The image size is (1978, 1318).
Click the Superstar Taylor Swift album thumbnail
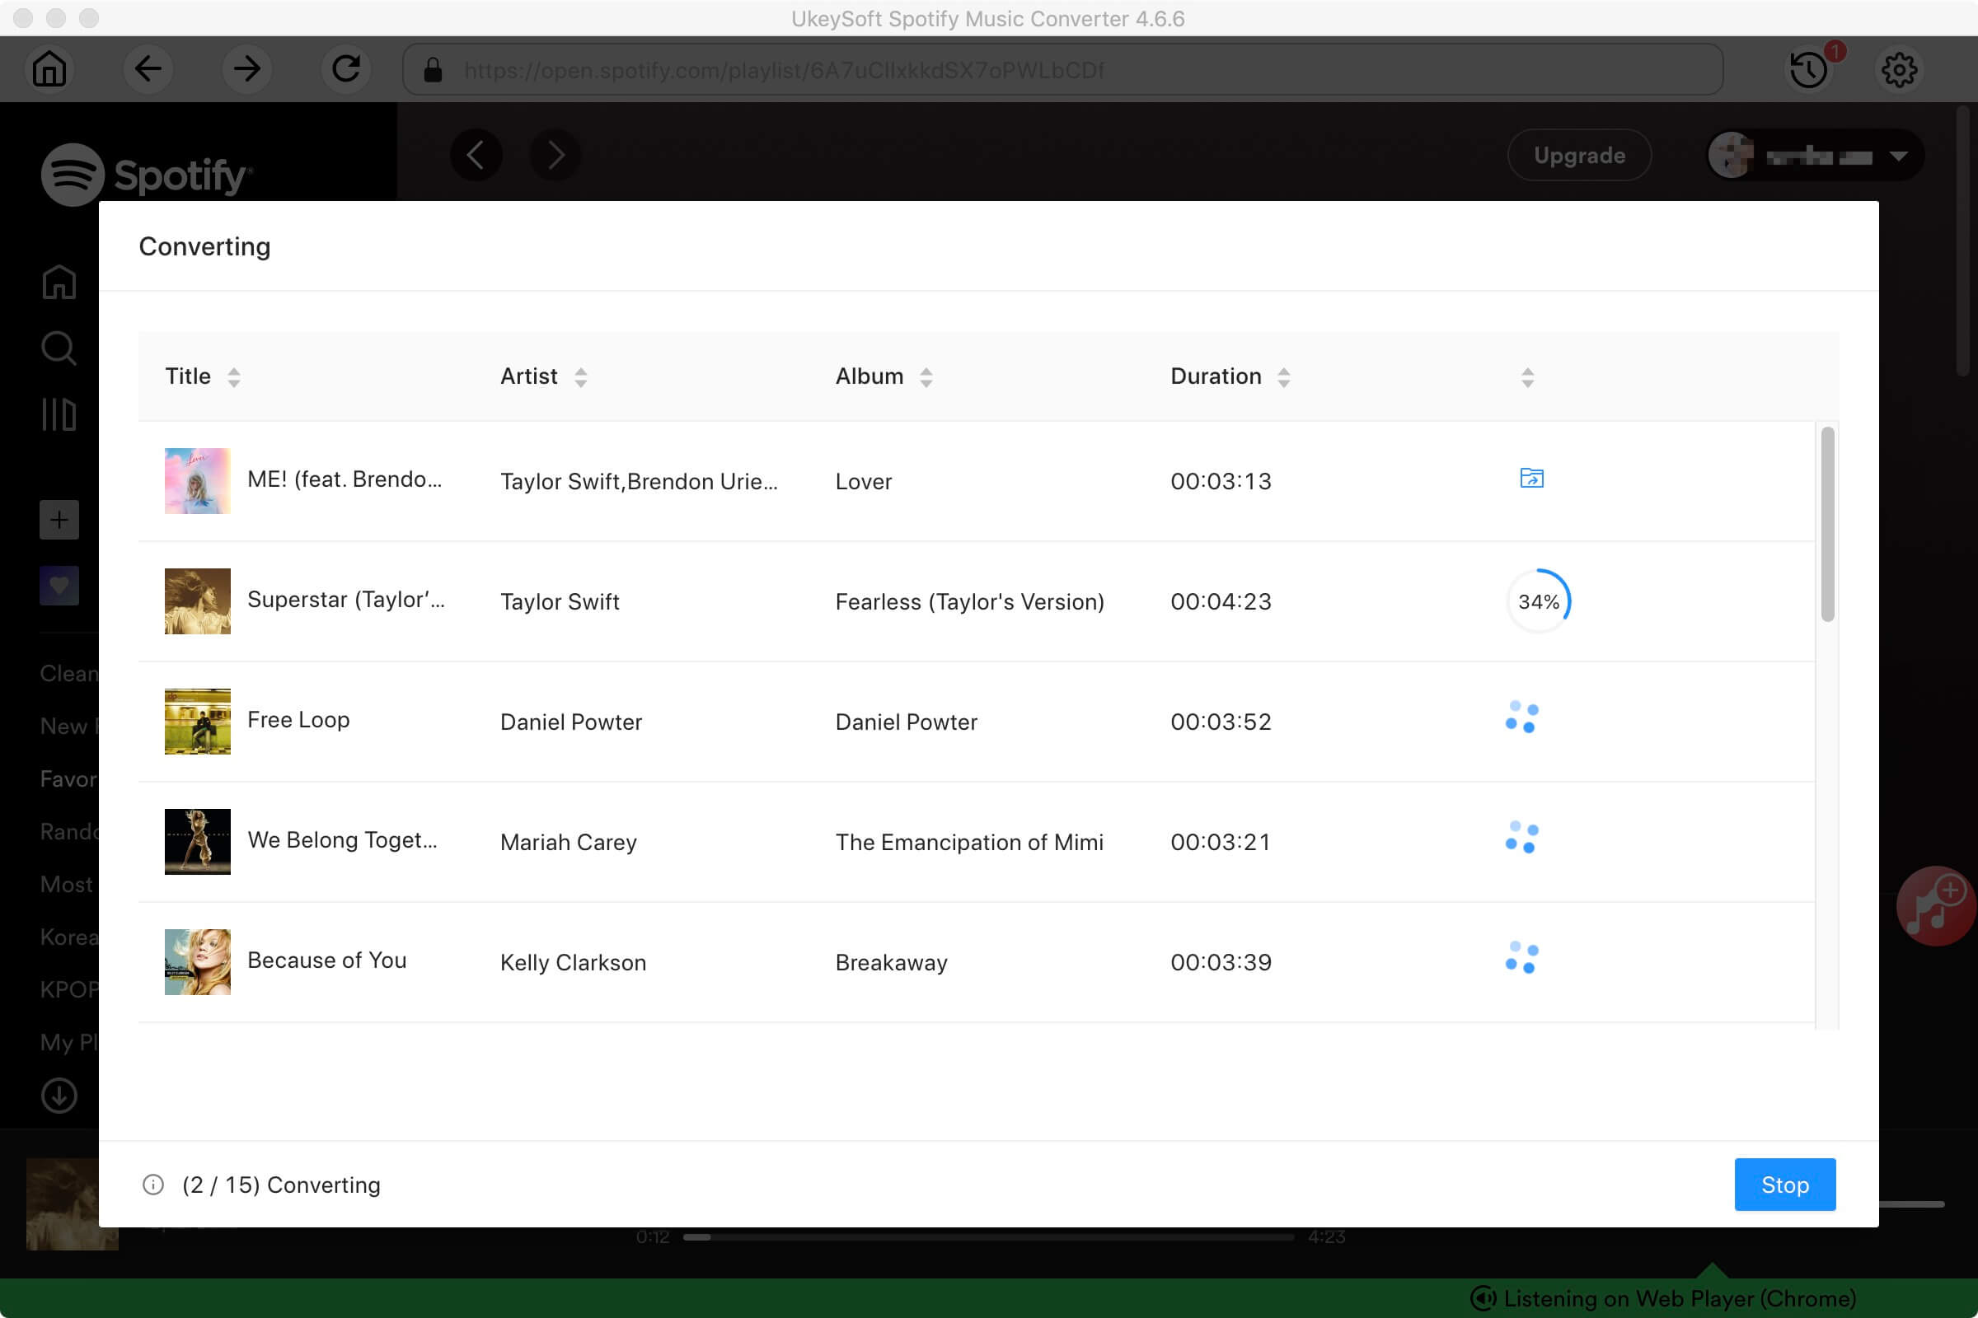pyautogui.click(x=196, y=601)
